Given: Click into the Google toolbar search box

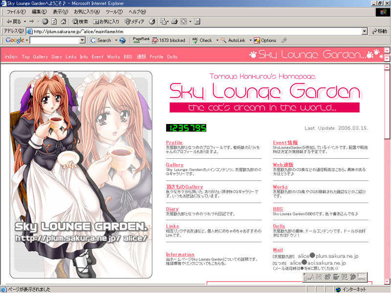Looking at the screenshot, I should (55, 41).
